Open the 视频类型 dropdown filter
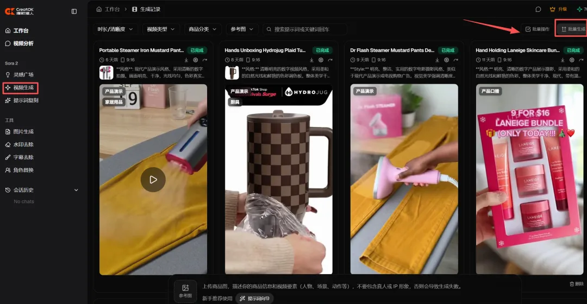 click(161, 29)
